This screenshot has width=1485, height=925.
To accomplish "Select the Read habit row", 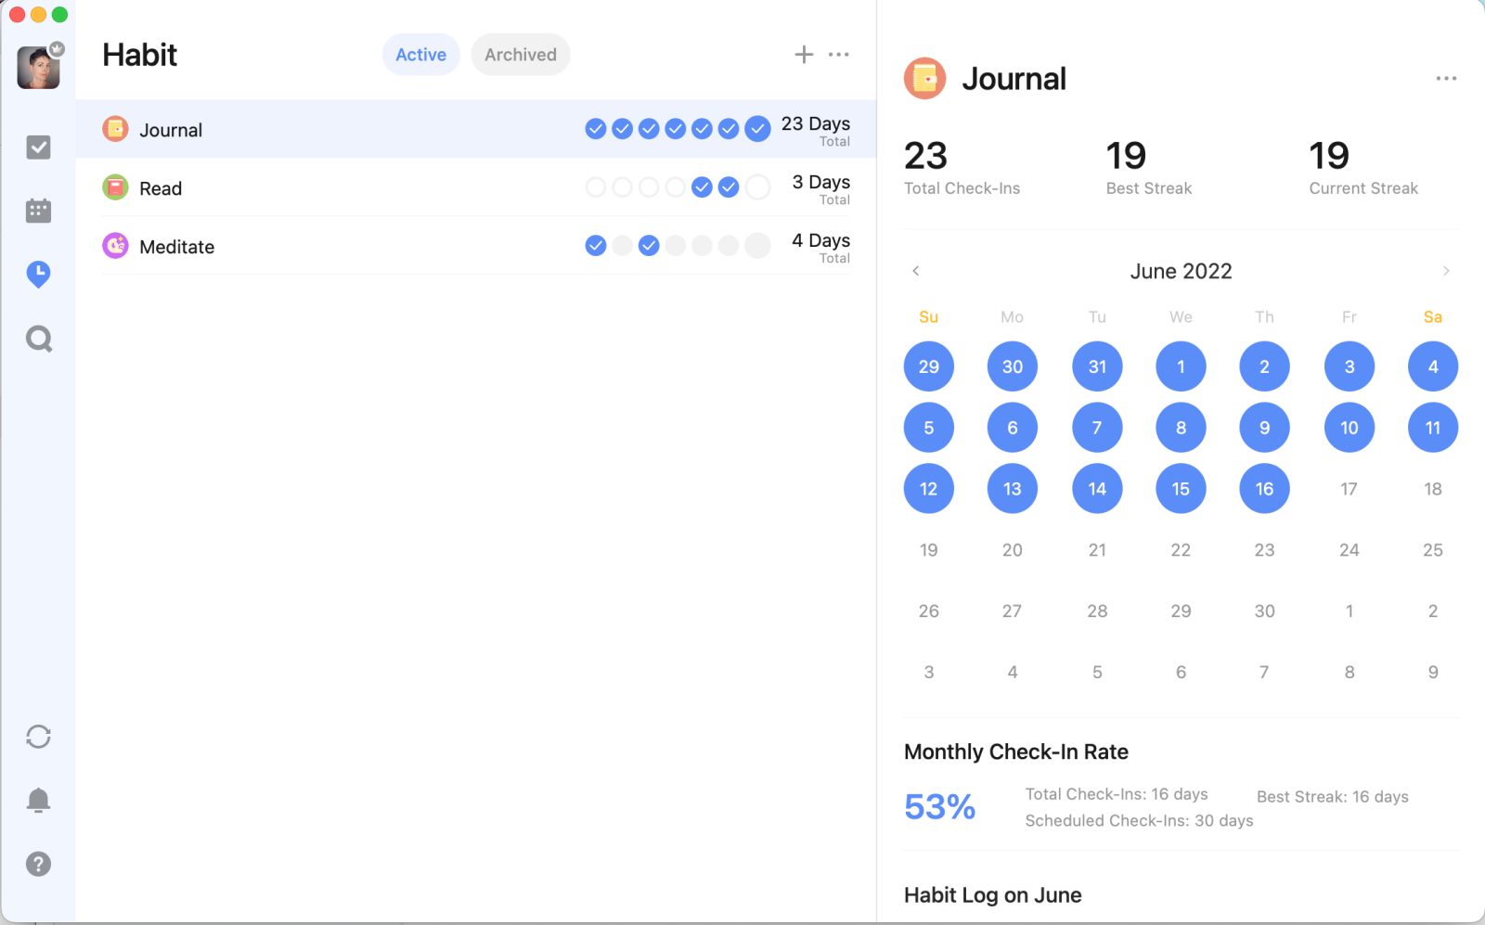I will pos(476,187).
